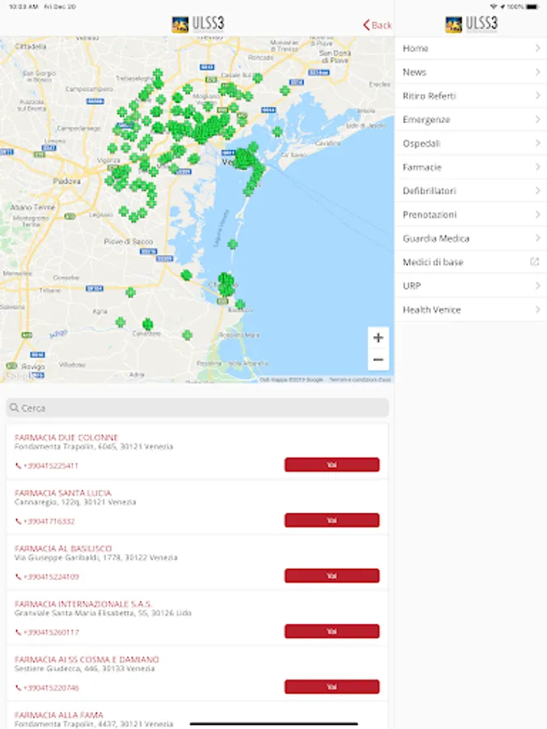Open the Defibrillatori menu item

(x=471, y=190)
